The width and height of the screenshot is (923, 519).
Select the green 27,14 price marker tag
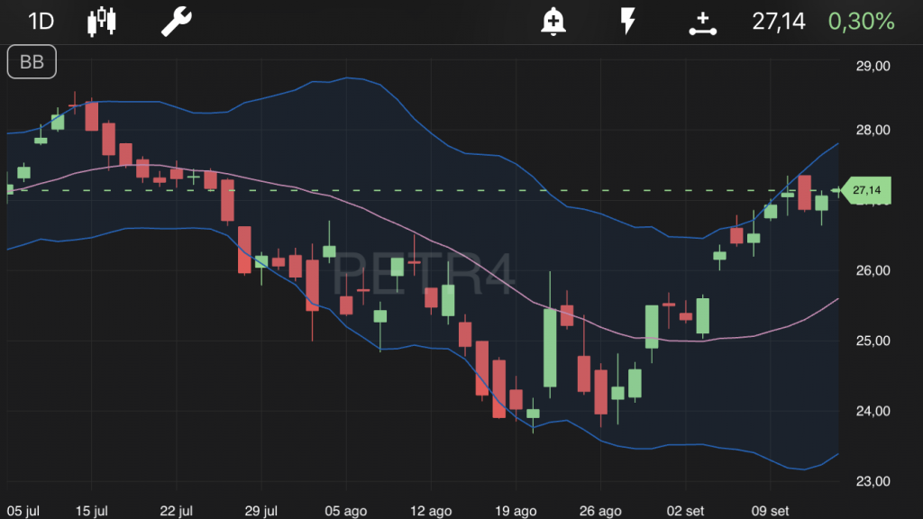[866, 190]
